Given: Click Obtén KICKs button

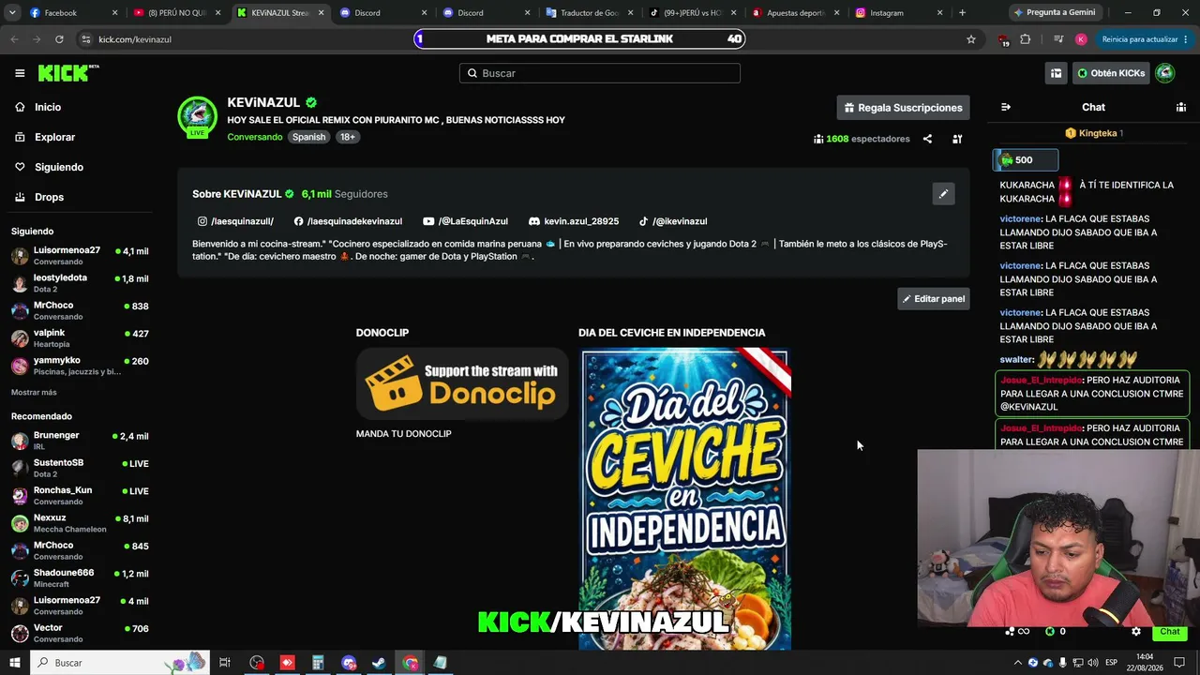Looking at the screenshot, I should tap(1111, 73).
